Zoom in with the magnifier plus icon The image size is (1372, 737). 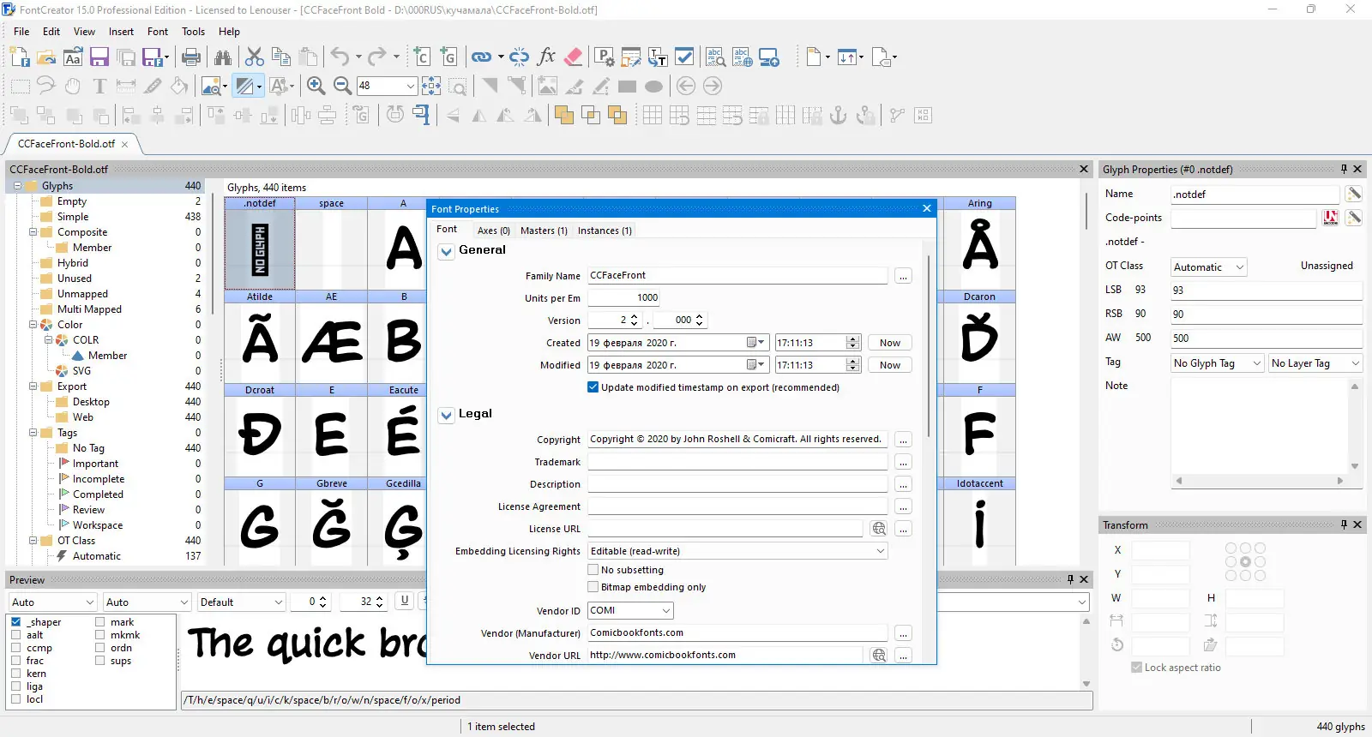tap(316, 86)
